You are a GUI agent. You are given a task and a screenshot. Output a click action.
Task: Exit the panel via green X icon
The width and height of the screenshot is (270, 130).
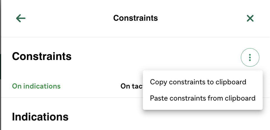click(x=250, y=18)
